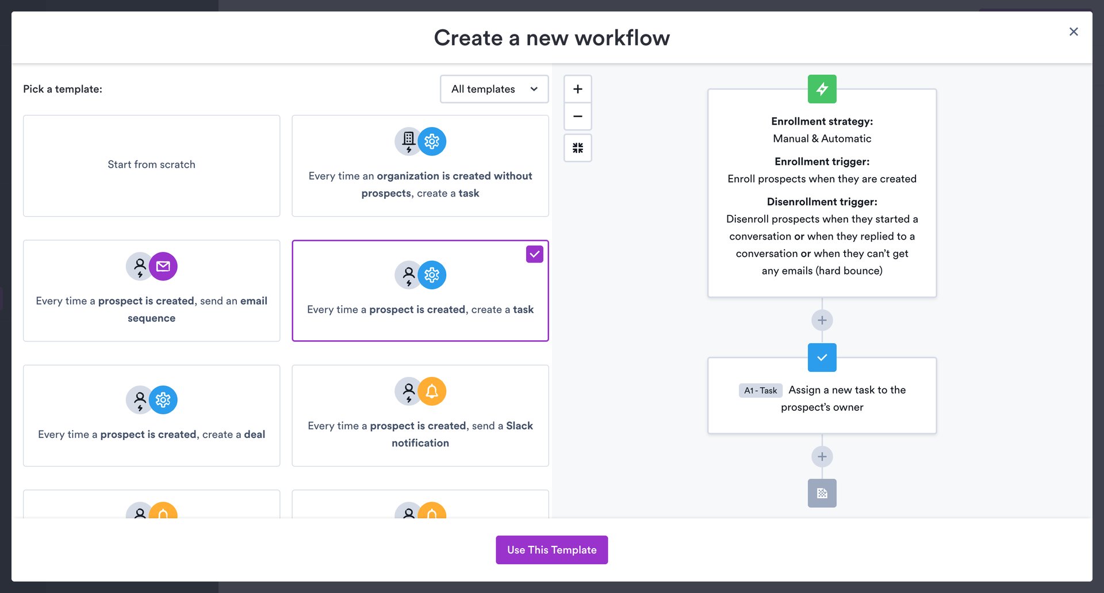This screenshot has height=593, width=1104.
Task: Click the Use This Template button
Action: 551,549
